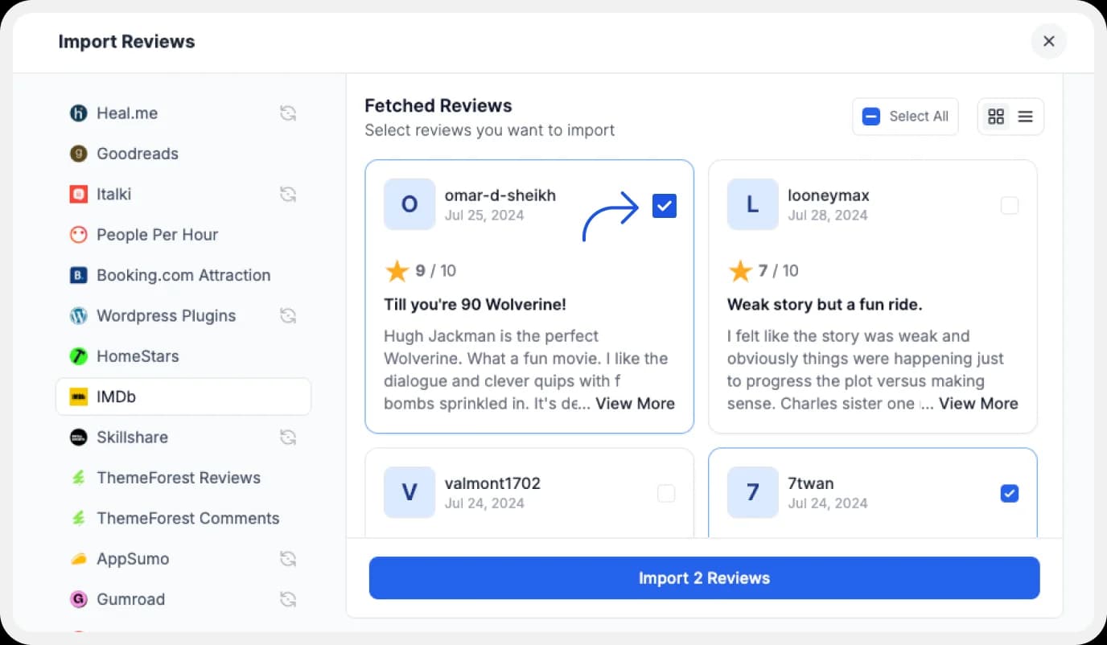Image resolution: width=1107 pixels, height=645 pixels.
Task: Select the valmont1702 review
Action: tap(666, 493)
